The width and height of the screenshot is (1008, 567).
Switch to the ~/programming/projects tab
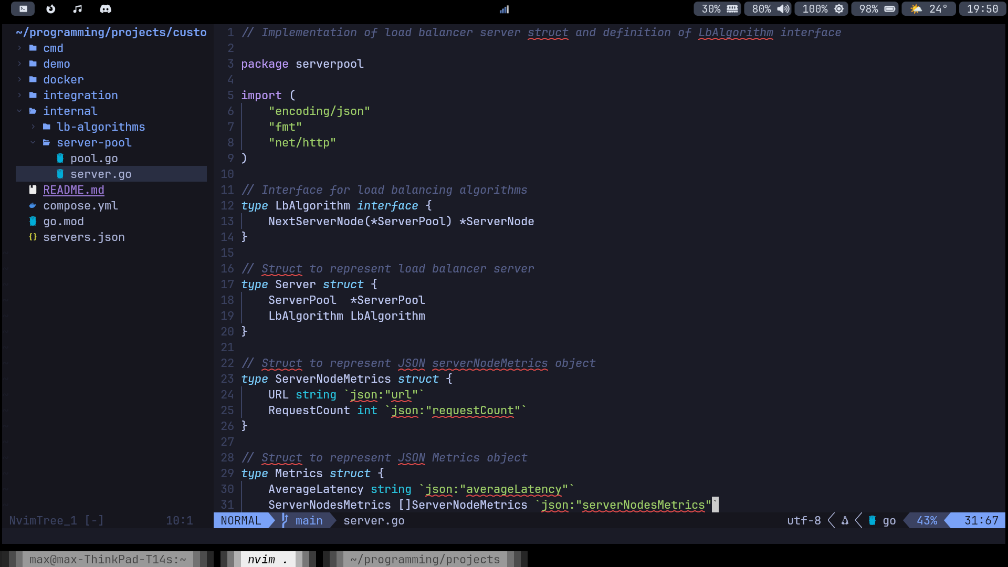point(425,559)
